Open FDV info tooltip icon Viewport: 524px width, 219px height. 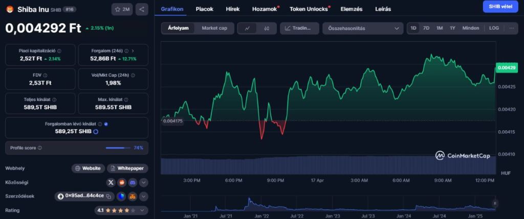tap(45, 76)
